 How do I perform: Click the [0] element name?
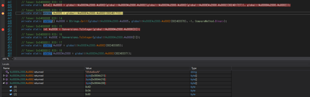pos(15,87)
